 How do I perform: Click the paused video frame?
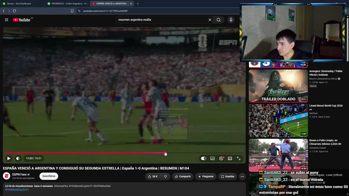[124, 90]
